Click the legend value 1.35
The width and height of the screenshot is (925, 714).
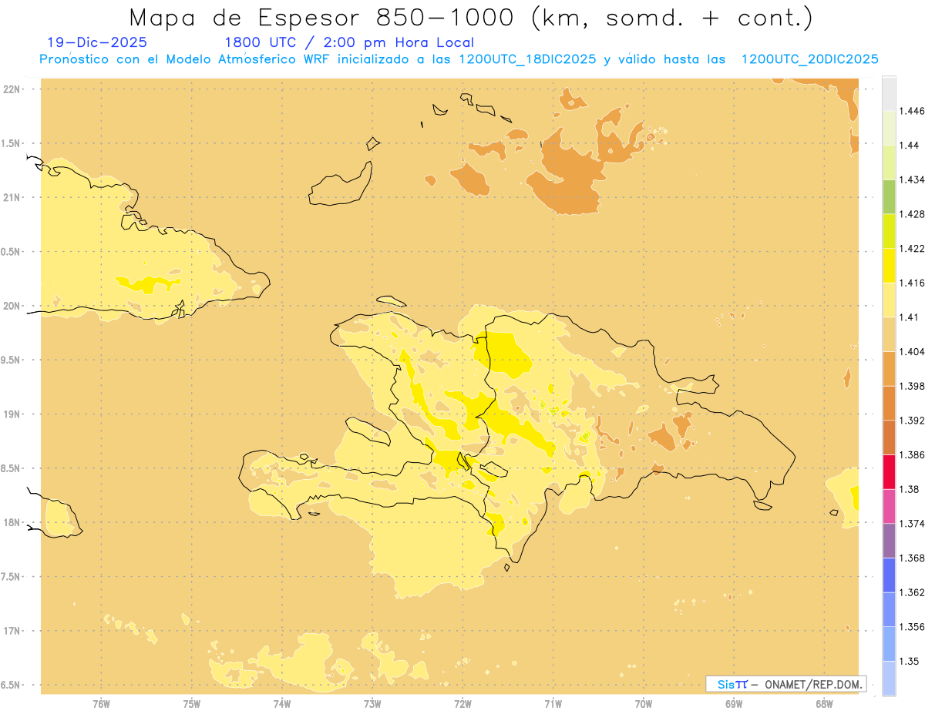tap(910, 661)
